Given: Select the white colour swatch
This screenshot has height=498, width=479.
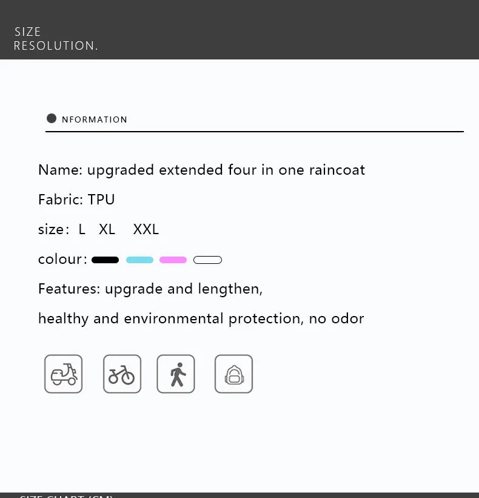Looking at the screenshot, I should 207,260.
